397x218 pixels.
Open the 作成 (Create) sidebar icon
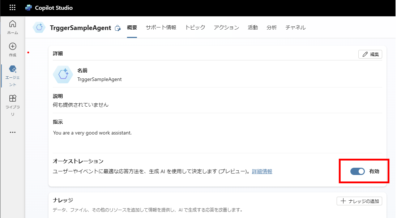point(12,46)
